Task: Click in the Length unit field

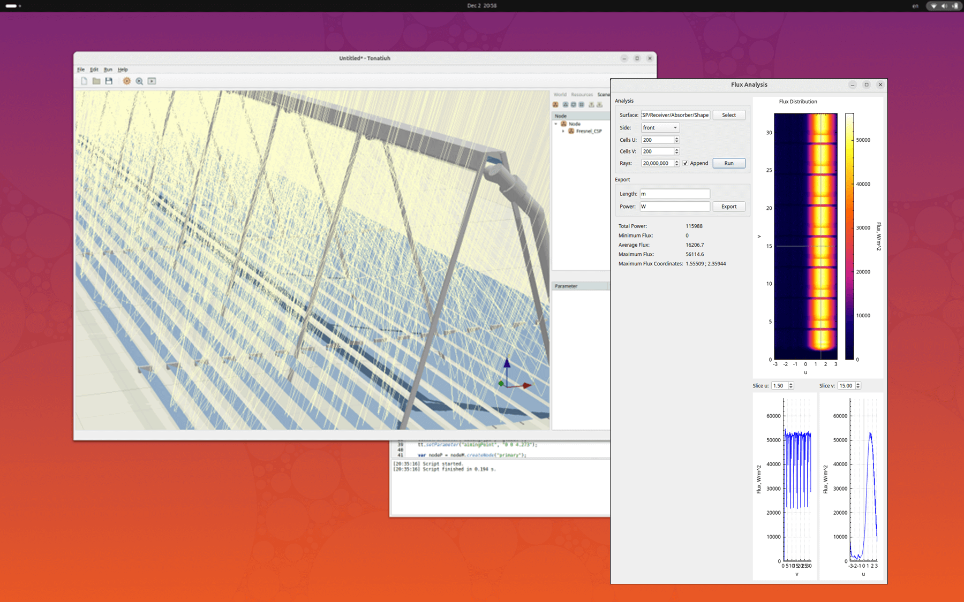Action: tap(675, 194)
